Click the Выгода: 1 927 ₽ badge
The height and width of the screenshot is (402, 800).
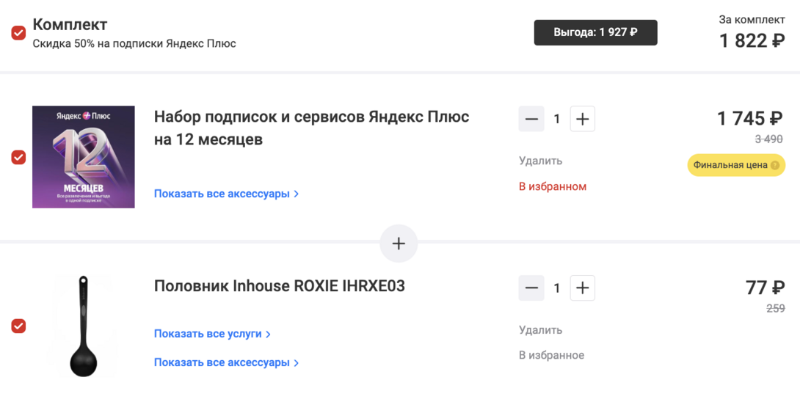point(595,33)
